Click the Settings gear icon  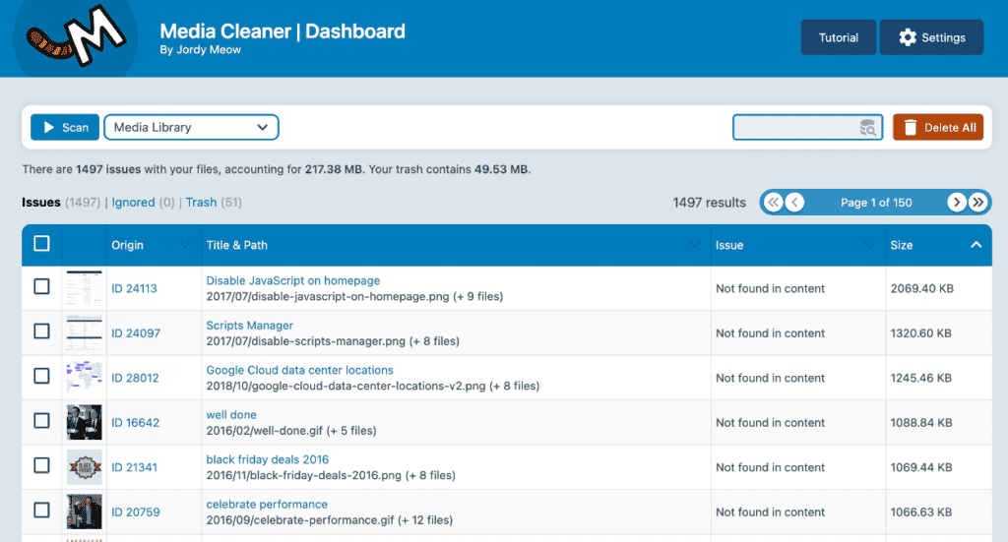tap(908, 37)
